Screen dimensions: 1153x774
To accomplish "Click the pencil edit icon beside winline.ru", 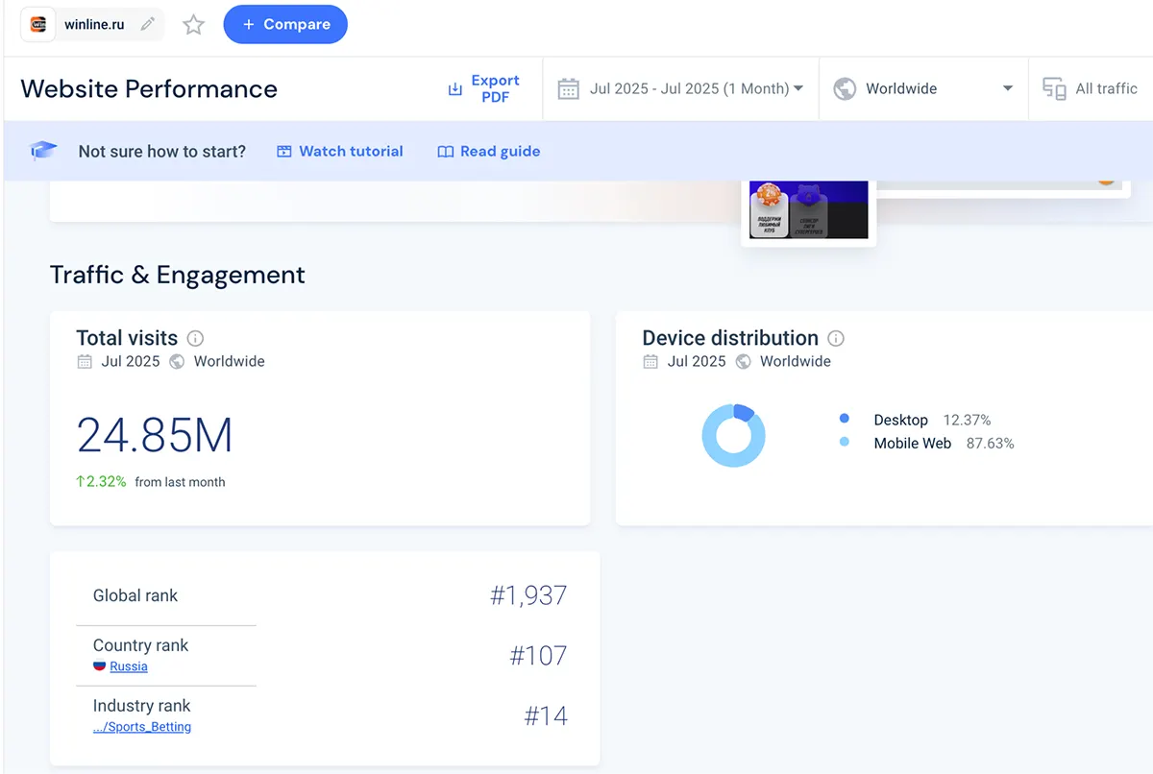I will (147, 25).
